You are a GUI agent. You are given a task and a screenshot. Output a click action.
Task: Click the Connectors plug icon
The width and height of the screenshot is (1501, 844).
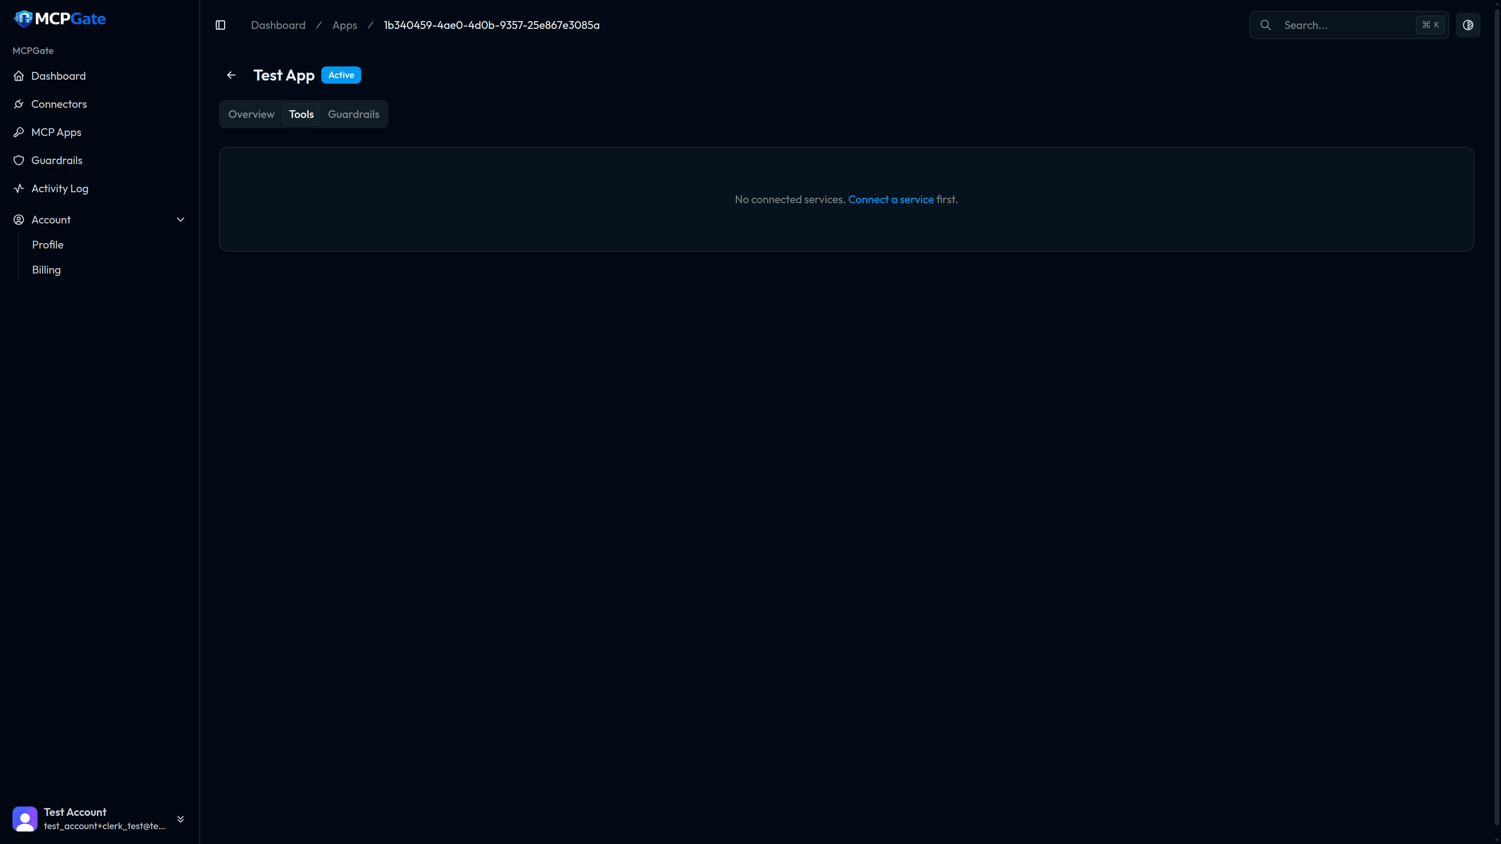(x=19, y=104)
